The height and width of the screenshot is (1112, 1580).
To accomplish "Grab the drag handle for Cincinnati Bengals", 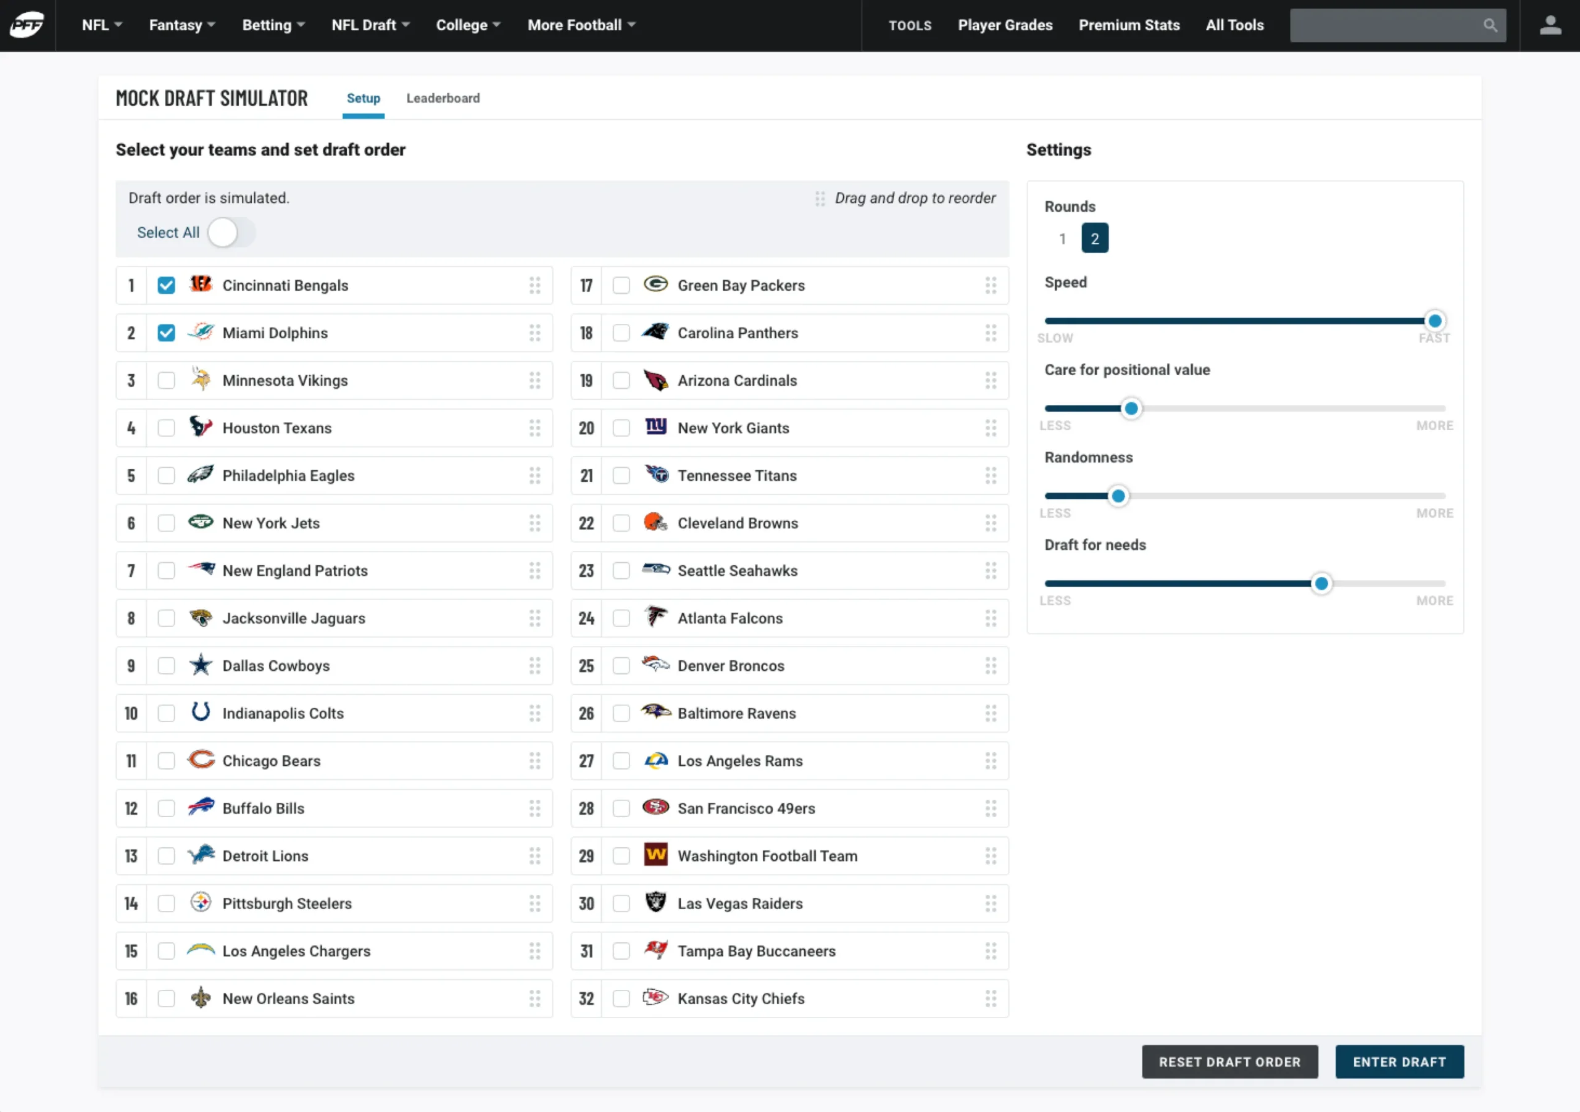I will [x=534, y=286].
